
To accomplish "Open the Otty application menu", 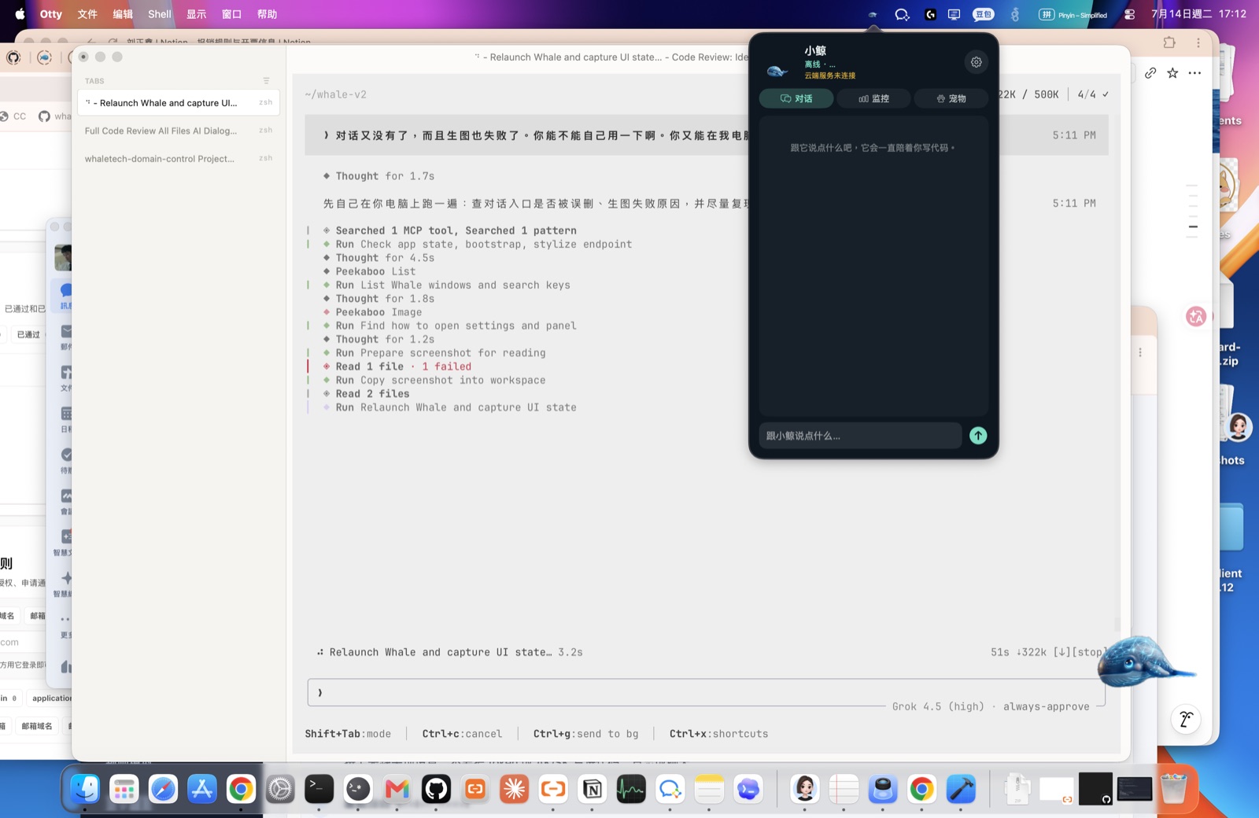I will 51,14.
